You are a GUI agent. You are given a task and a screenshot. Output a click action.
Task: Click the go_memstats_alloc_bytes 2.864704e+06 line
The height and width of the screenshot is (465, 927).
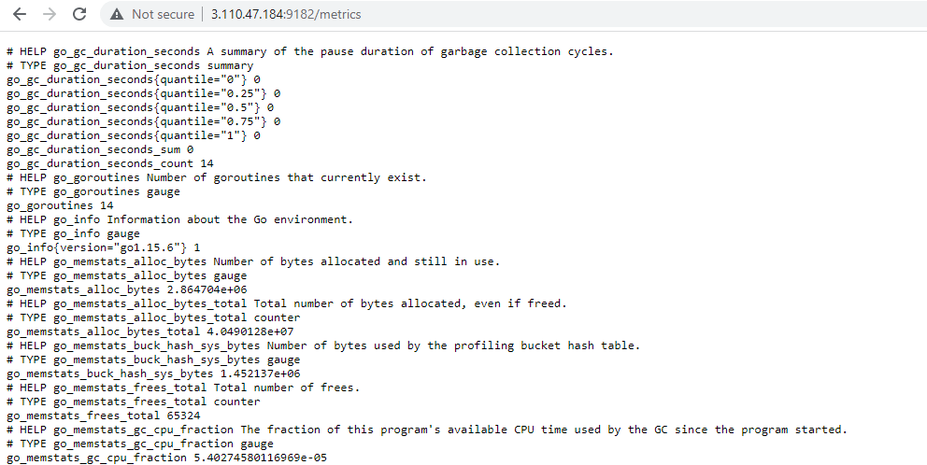click(x=126, y=289)
